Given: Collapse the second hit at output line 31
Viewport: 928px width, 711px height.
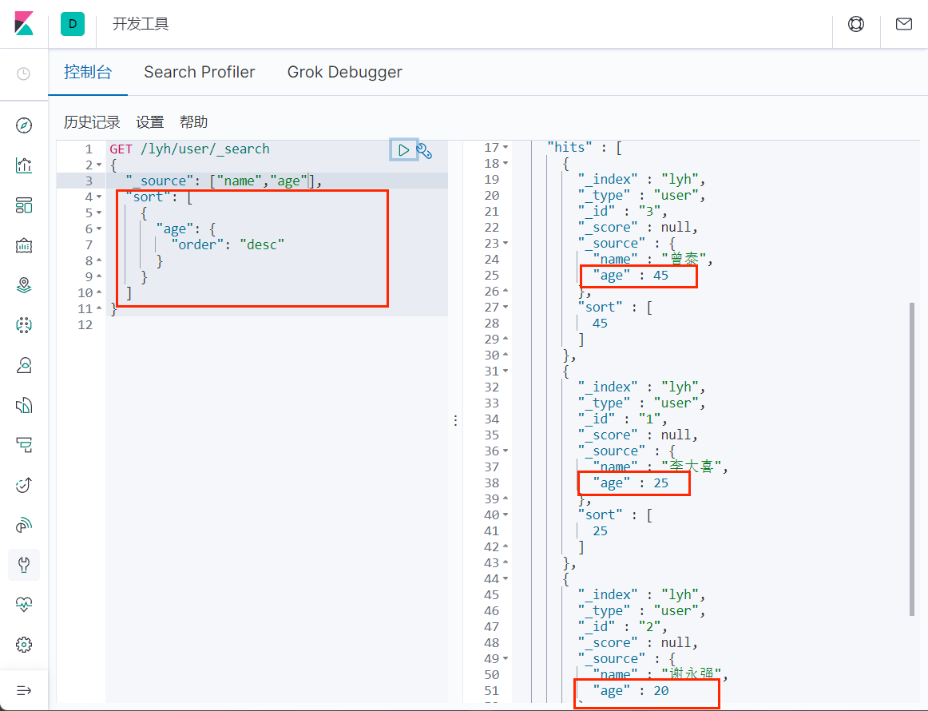Looking at the screenshot, I should (506, 371).
